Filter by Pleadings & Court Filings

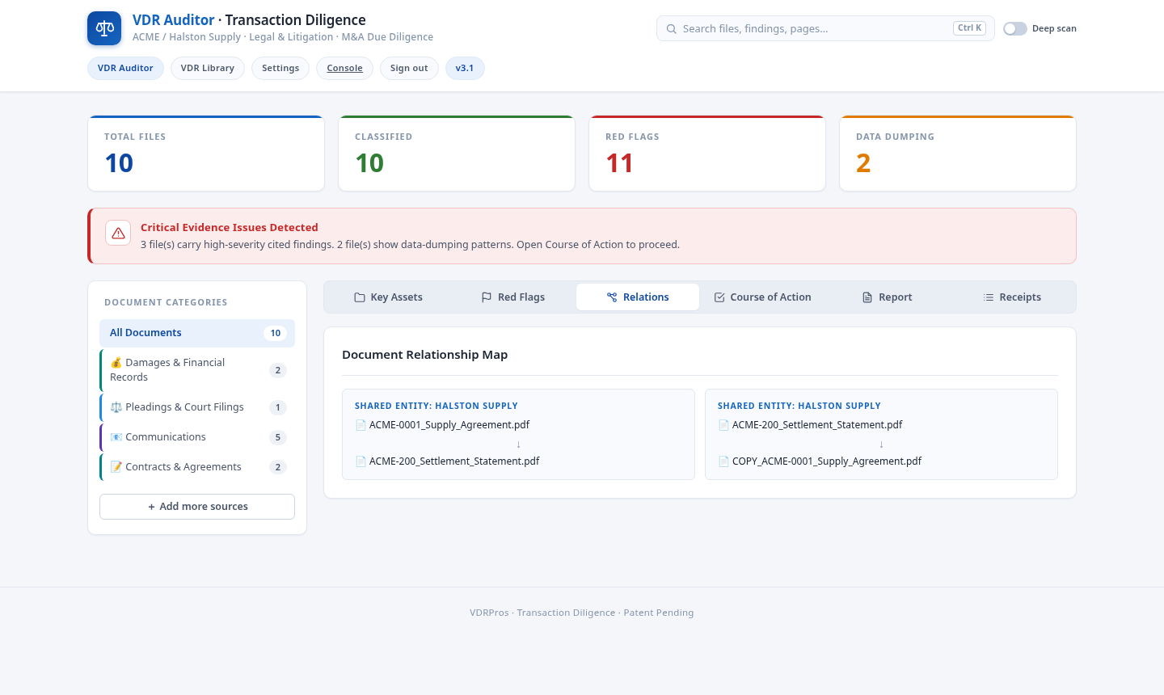[x=197, y=407]
